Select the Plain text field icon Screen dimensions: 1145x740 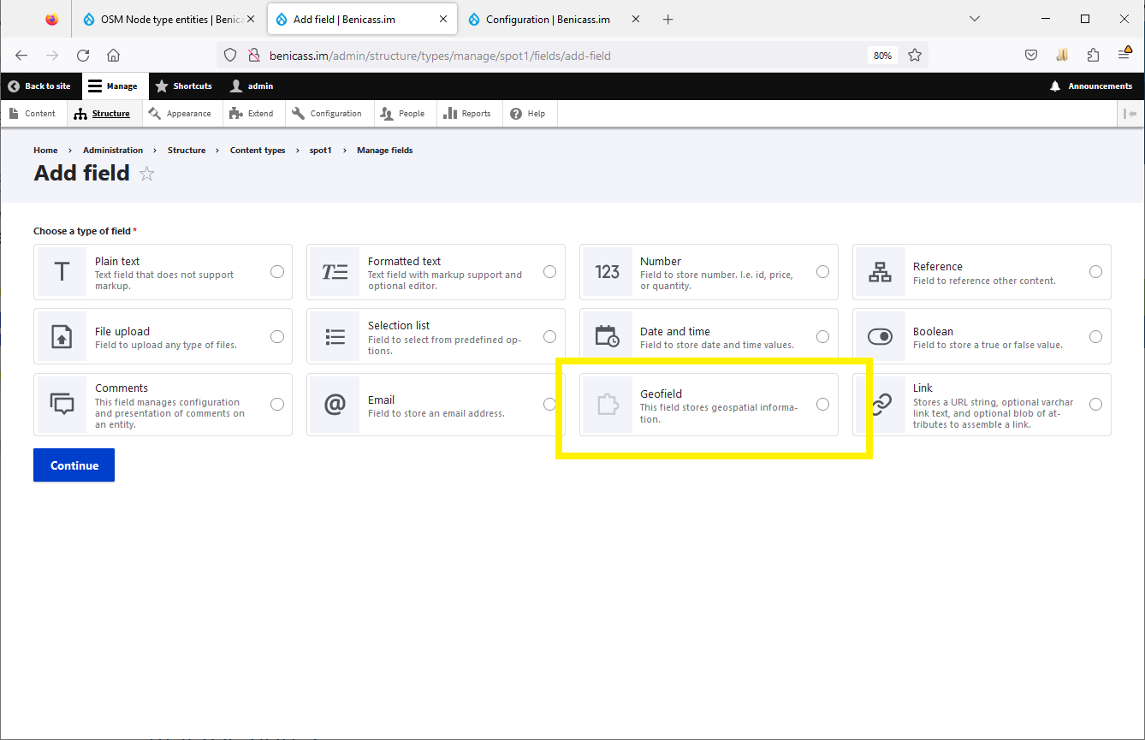coord(62,272)
